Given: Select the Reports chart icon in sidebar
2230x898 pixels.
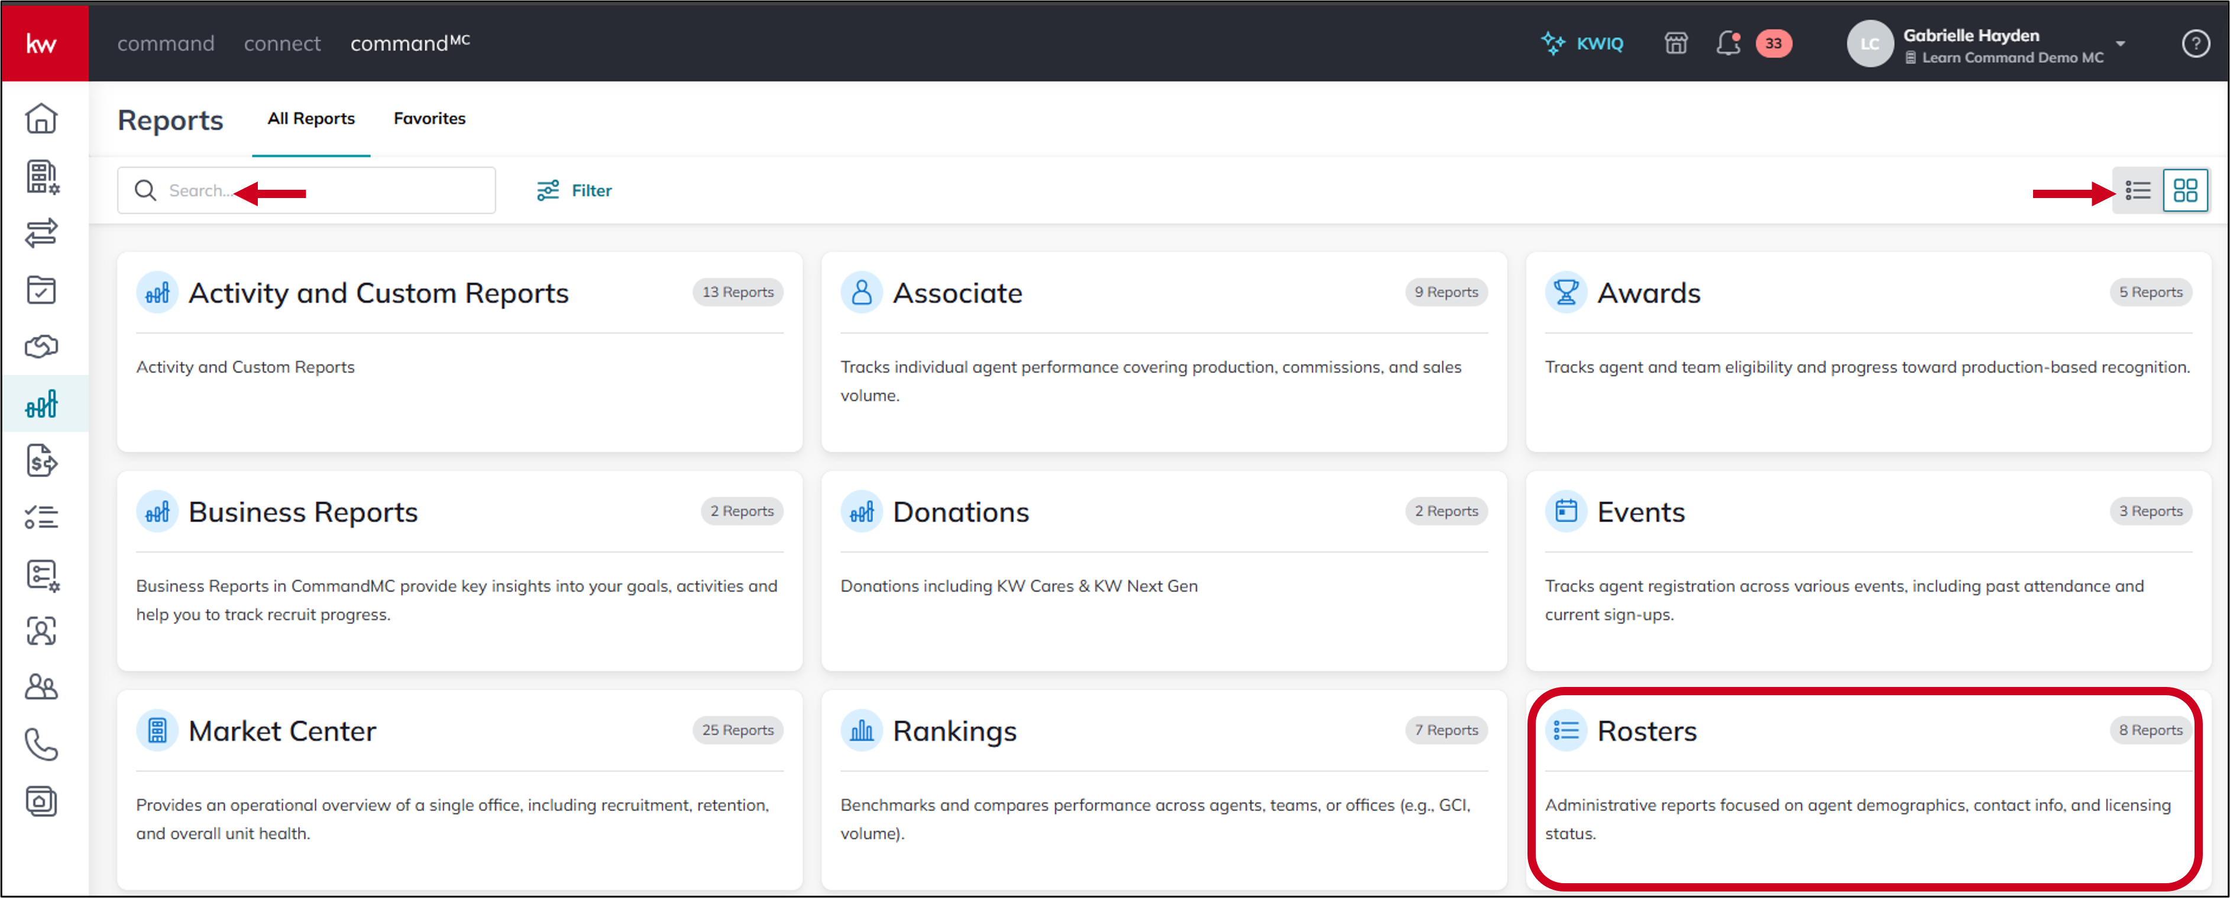Looking at the screenshot, I should (41, 404).
